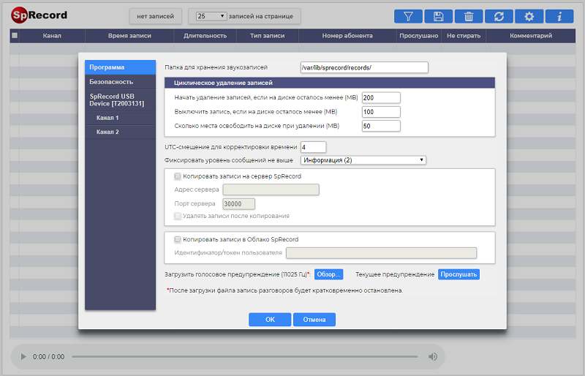Screen dimensions: 585x376
Task: Click the OK button
Action: click(270, 320)
